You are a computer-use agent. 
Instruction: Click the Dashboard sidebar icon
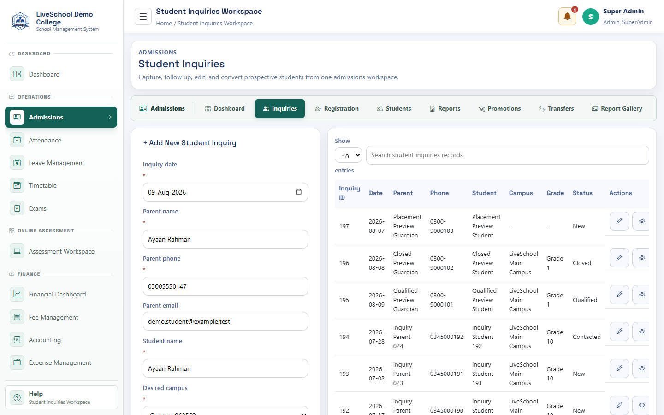tap(17, 74)
